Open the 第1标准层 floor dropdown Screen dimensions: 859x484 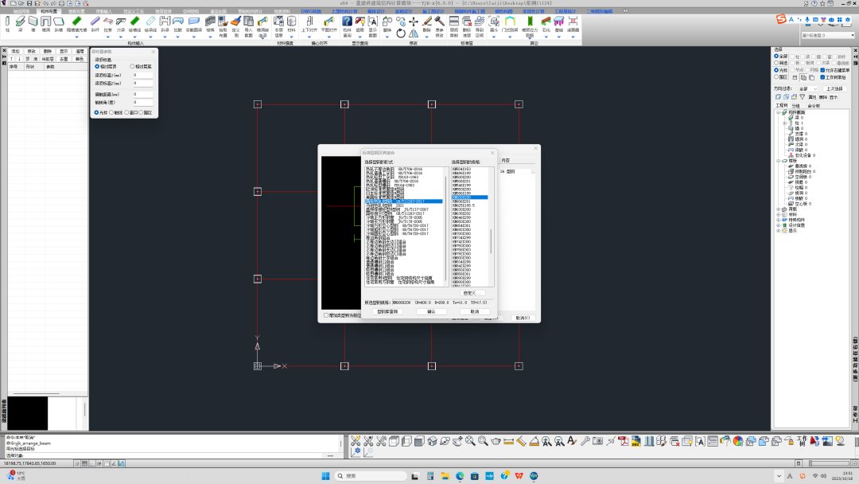[827, 35]
